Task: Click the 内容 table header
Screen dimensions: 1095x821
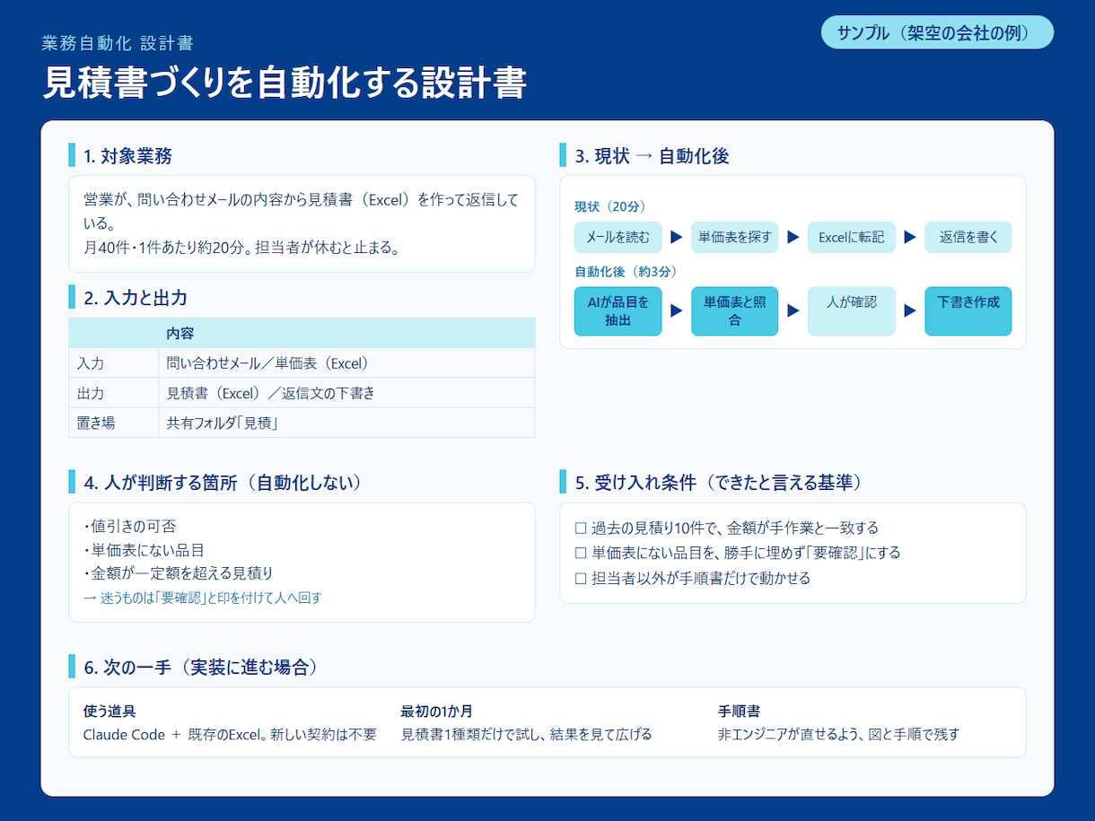Action: coord(346,333)
